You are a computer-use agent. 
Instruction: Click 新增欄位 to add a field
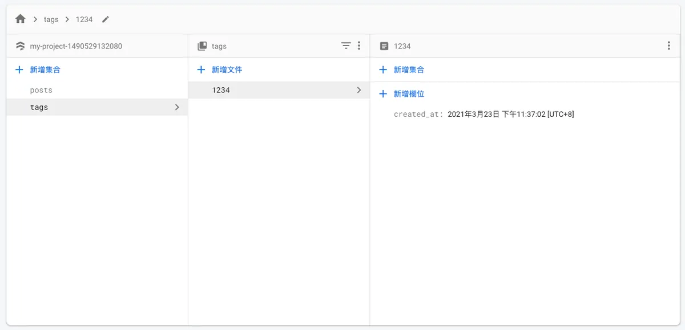point(409,94)
